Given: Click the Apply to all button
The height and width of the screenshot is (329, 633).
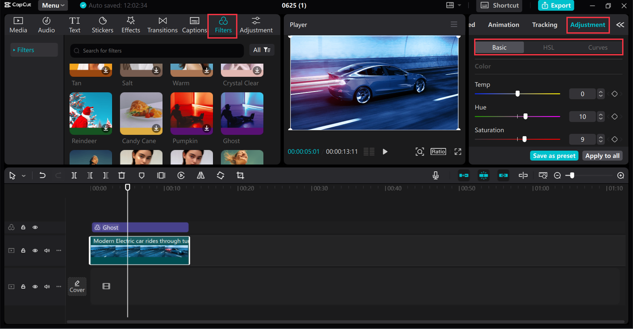Looking at the screenshot, I should pos(602,155).
